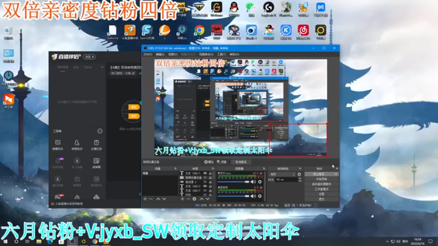Viewport: 438px width, 246px height.
Task: Open Filters (滤镜) for the selected OBS source
Action: tap(222, 162)
